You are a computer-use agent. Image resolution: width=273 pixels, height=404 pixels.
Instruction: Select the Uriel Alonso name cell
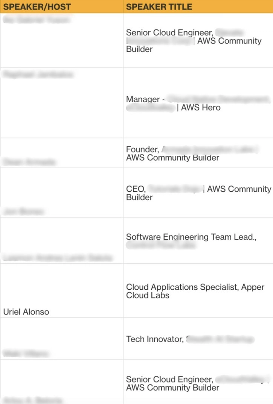point(26,312)
